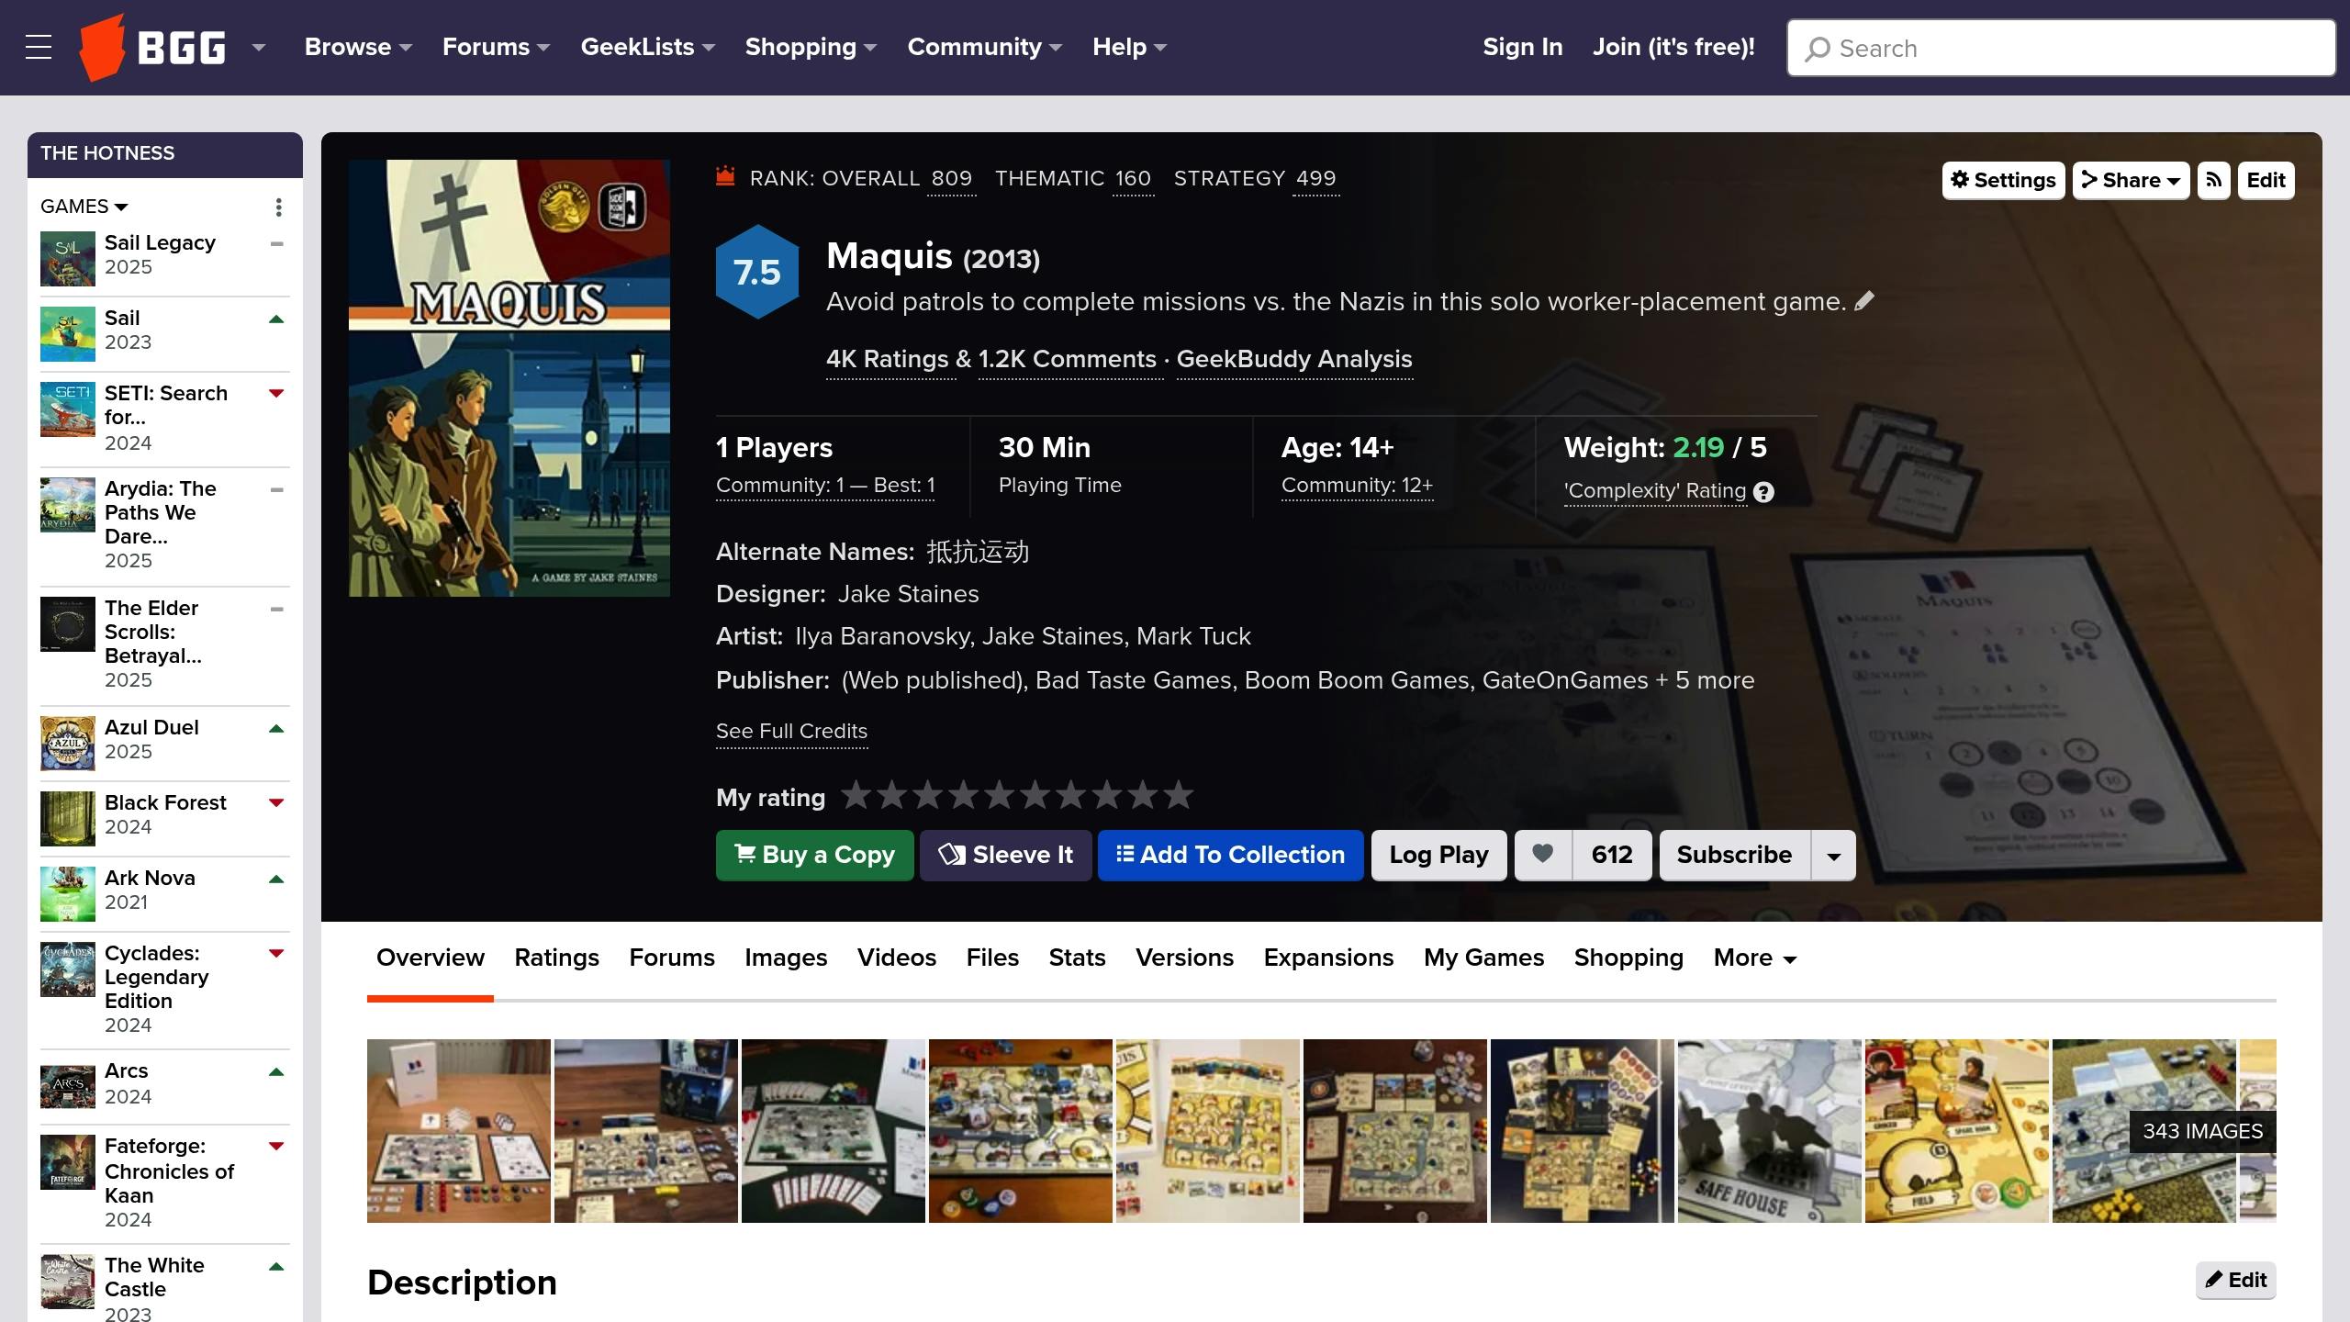Switch to the Images tab
This screenshot has height=1322, width=2350.
786,958
